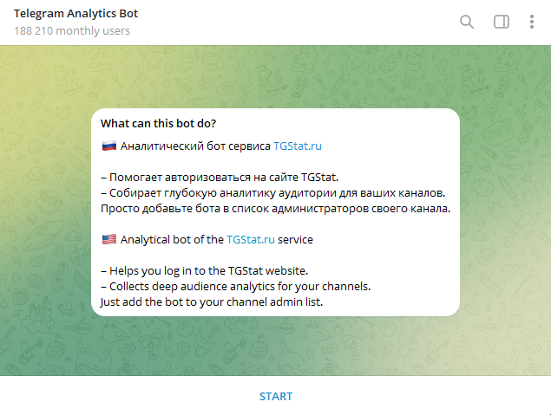Open the TGStat.ru link in the English description

pos(251,240)
